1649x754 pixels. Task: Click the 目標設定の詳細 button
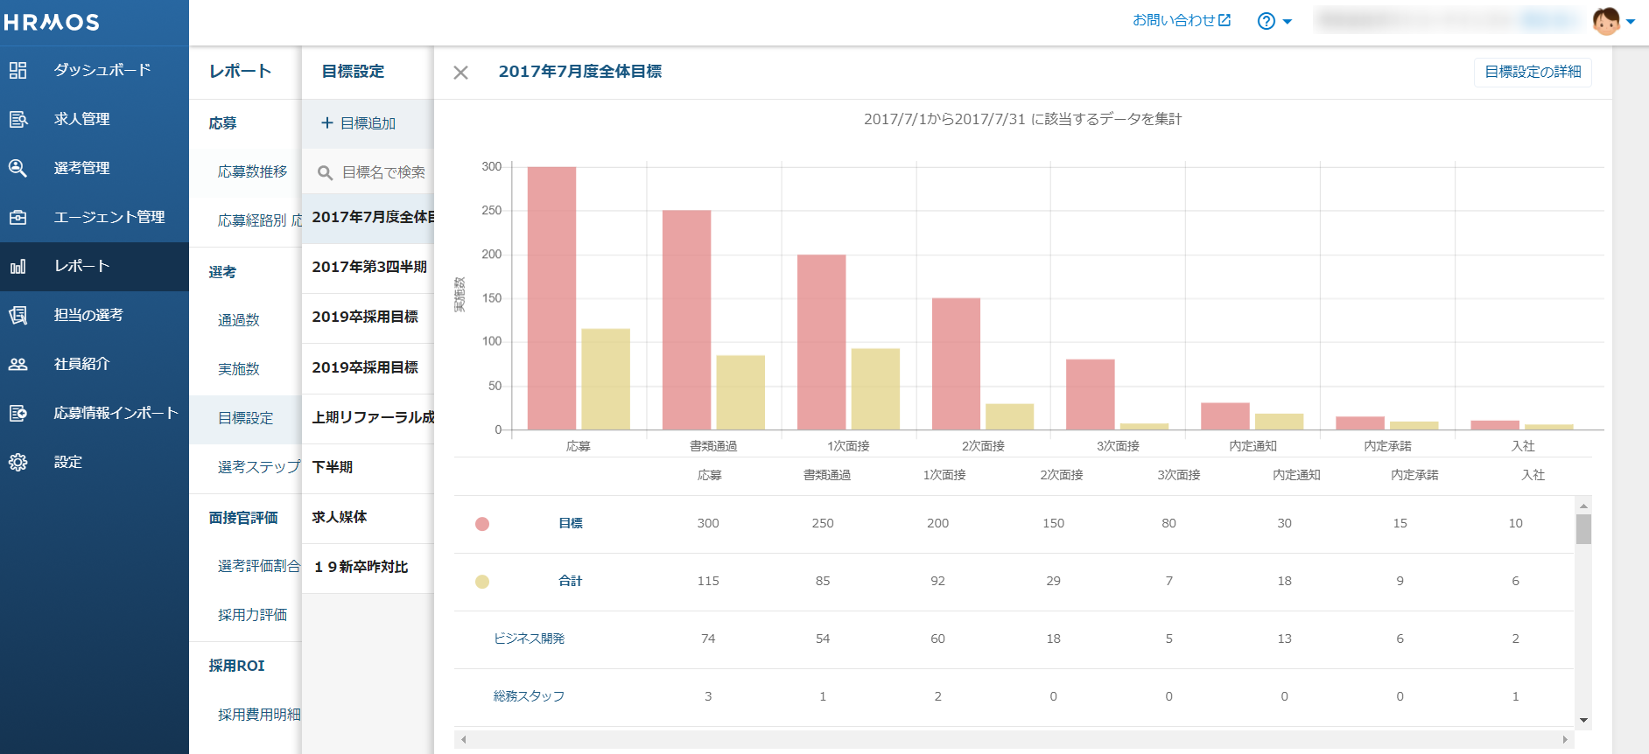click(x=1533, y=72)
